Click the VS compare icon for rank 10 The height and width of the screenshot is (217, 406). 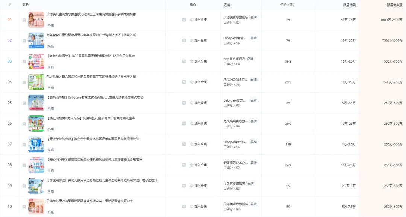[184, 207]
